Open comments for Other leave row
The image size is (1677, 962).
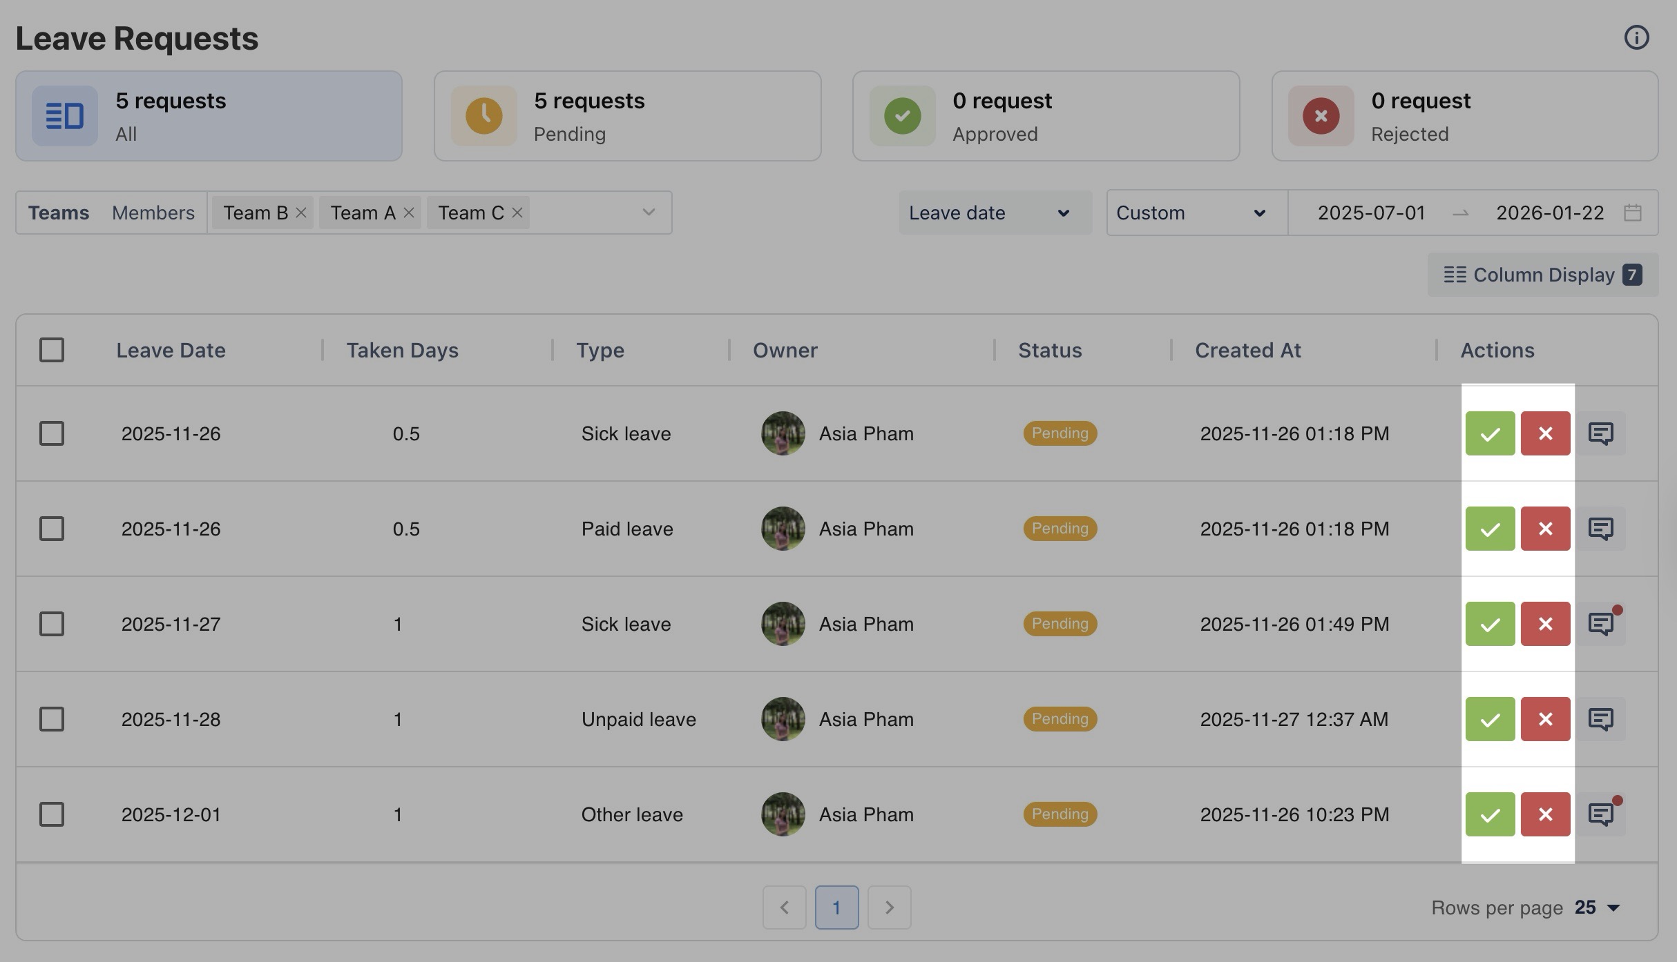tap(1600, 814)
